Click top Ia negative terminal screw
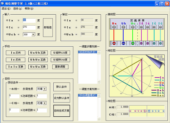 [x=148, y=27]
